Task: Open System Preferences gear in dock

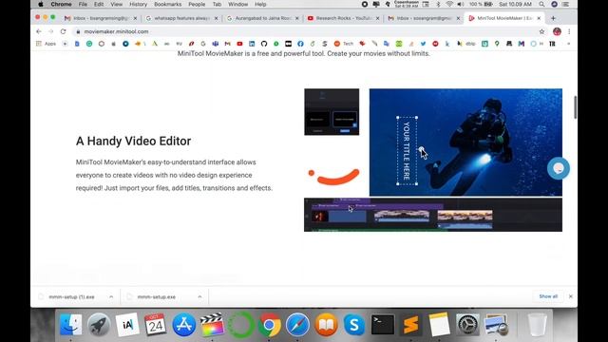Action: (x=467, y=325)
